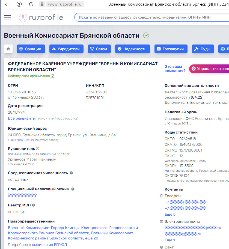This screenshot has width=229, height=249.
Task: Expand more phone numbers via Еще 5
Action: 170,214
